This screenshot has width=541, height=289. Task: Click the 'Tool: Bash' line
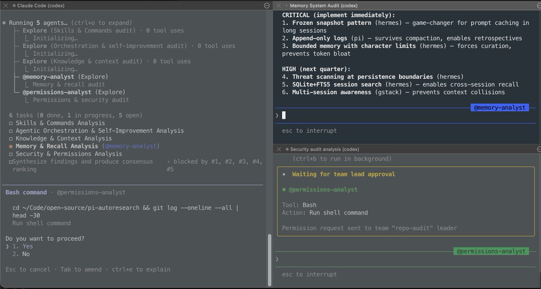pos(299,205)
